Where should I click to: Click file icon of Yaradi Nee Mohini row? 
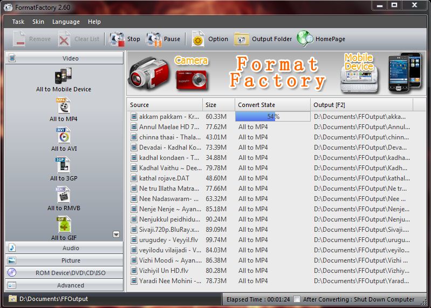134,281
